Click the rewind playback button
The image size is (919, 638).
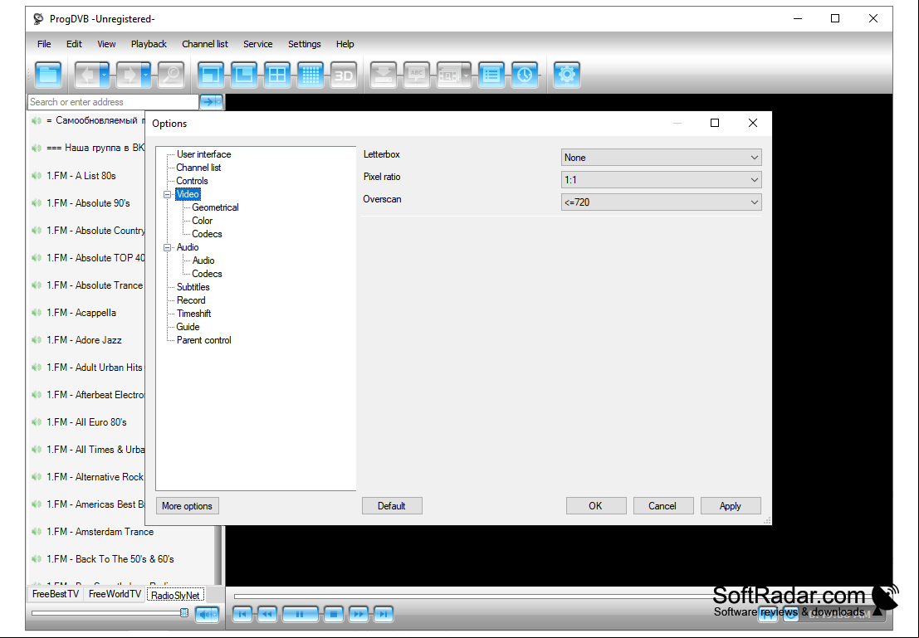click(x=266, y=614)
